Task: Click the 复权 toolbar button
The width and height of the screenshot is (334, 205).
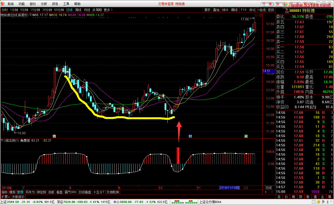Action: 208,10
